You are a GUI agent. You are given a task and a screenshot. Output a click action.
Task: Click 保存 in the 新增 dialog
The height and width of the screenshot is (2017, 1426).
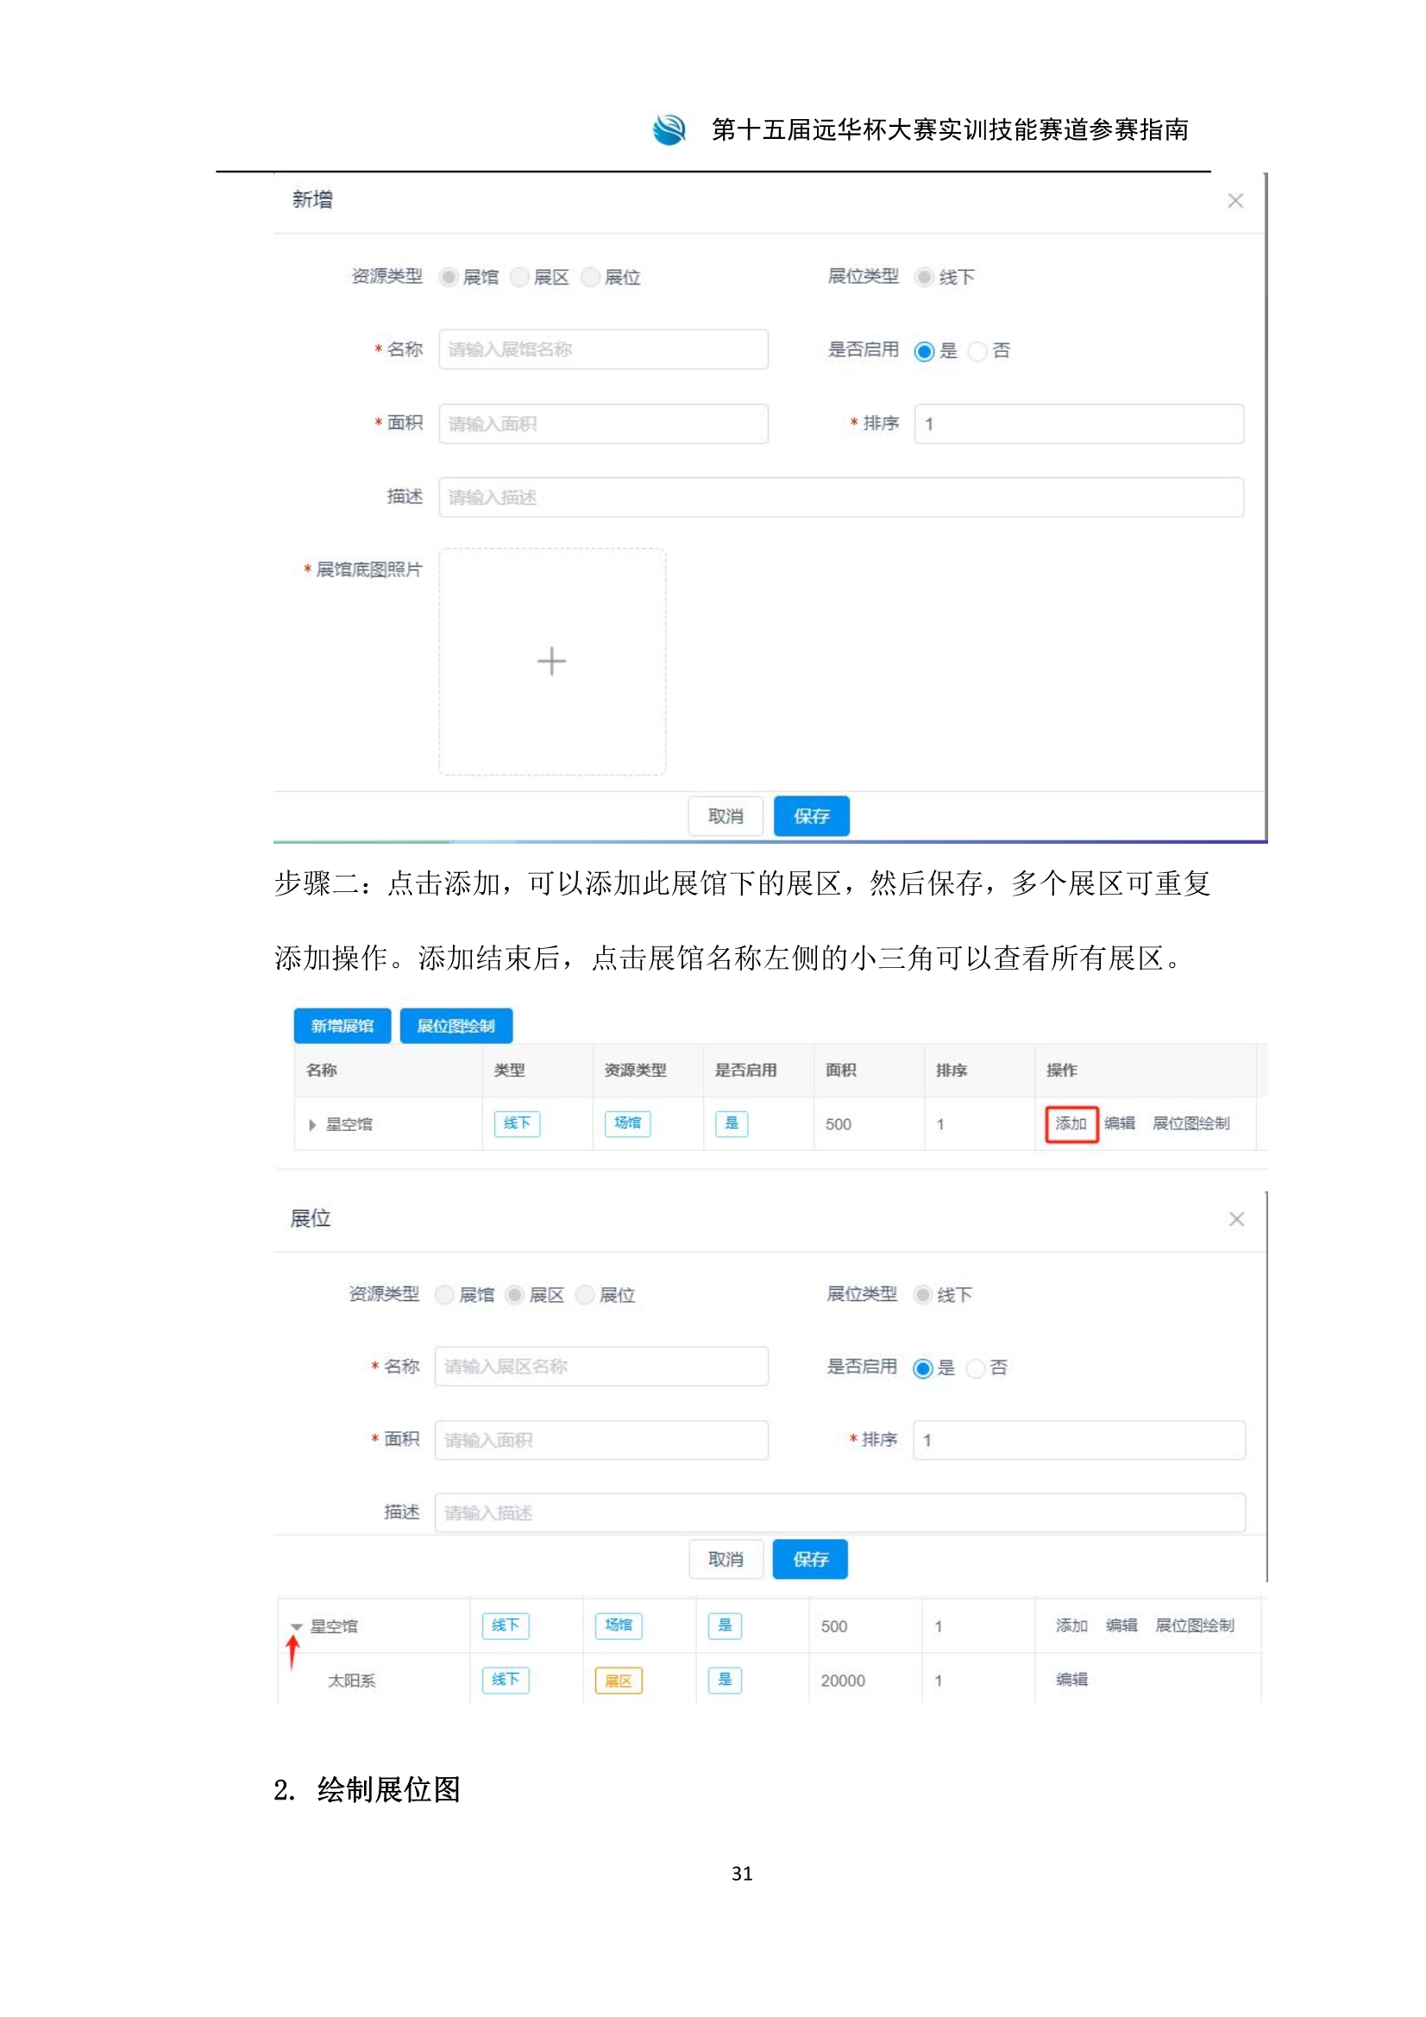(x=811, y=816)
